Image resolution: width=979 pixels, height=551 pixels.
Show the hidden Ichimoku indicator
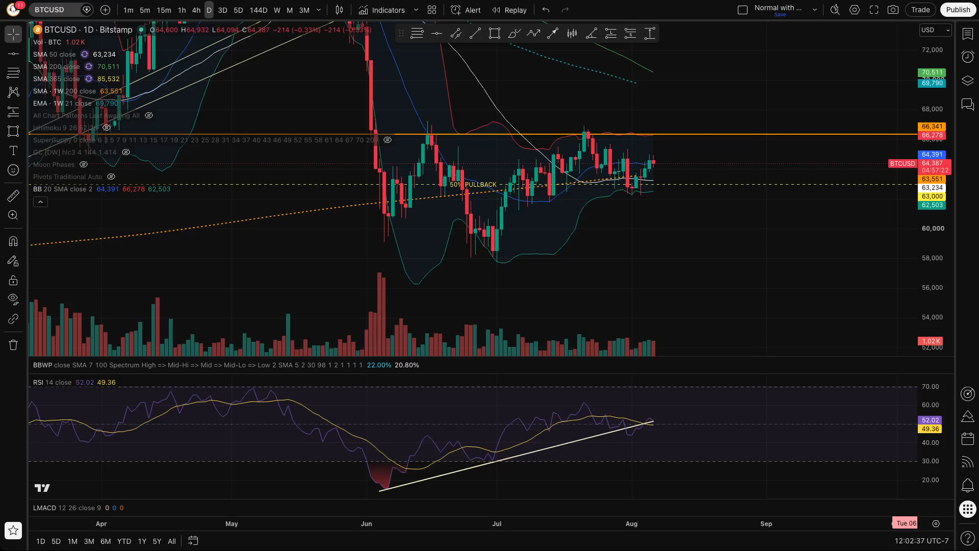click(x=107, y=128)
